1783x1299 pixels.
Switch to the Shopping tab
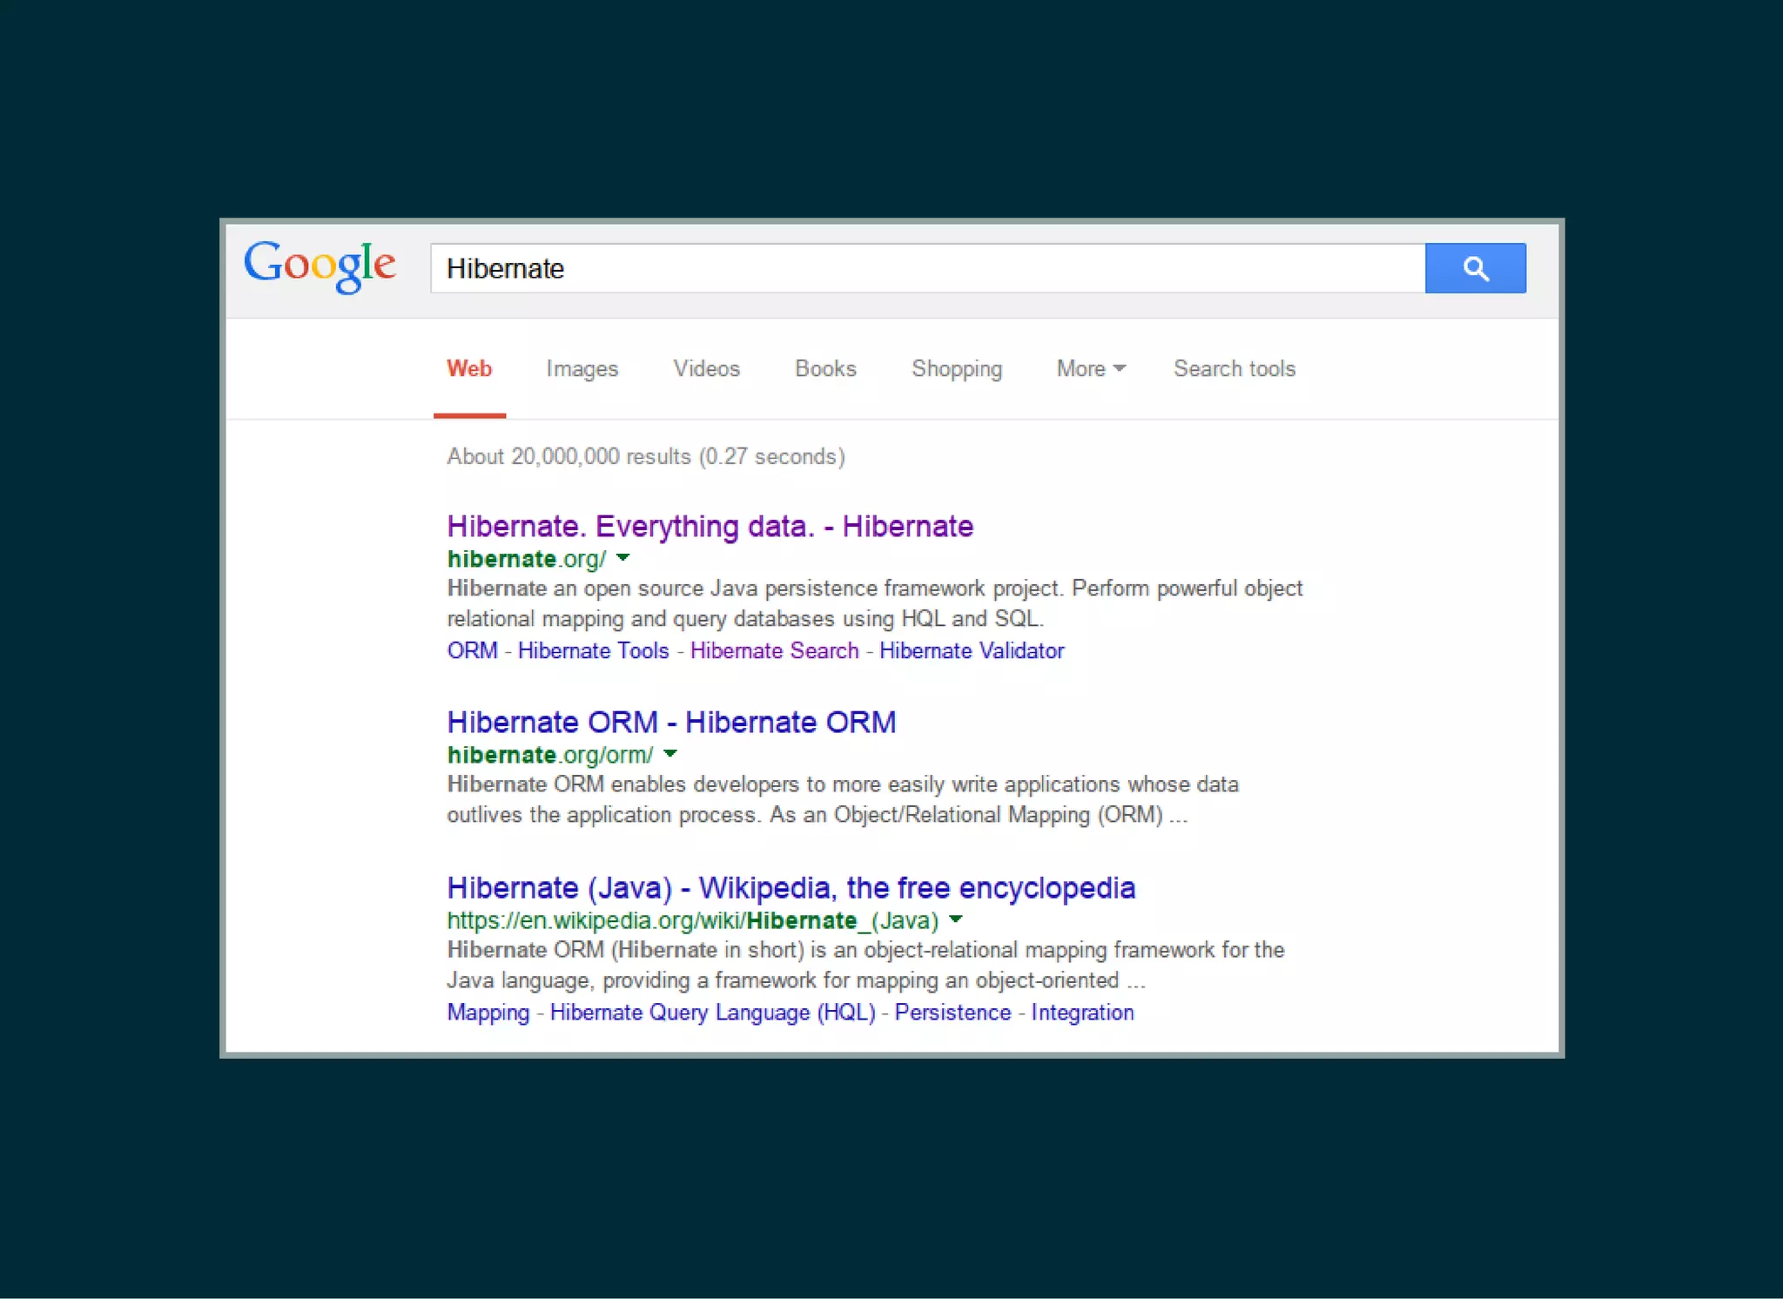[957, 369]
